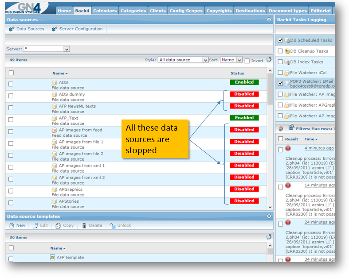
Task: Click the Copy template icon
Action: (59, 226)
